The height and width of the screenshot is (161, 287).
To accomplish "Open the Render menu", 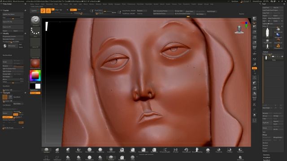I will pyautogui.click(x=156, y=4).
